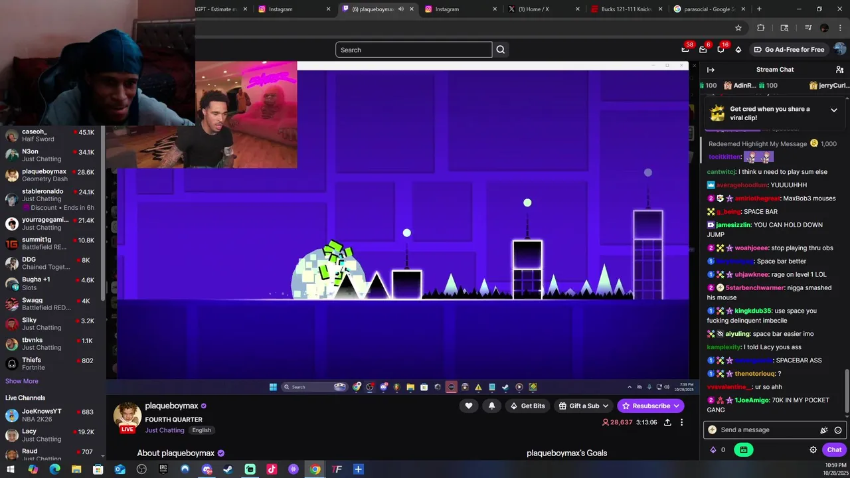Click the Just Chatting category link
The width and height of the screenshot is (850, 478).
click(165, 430)
